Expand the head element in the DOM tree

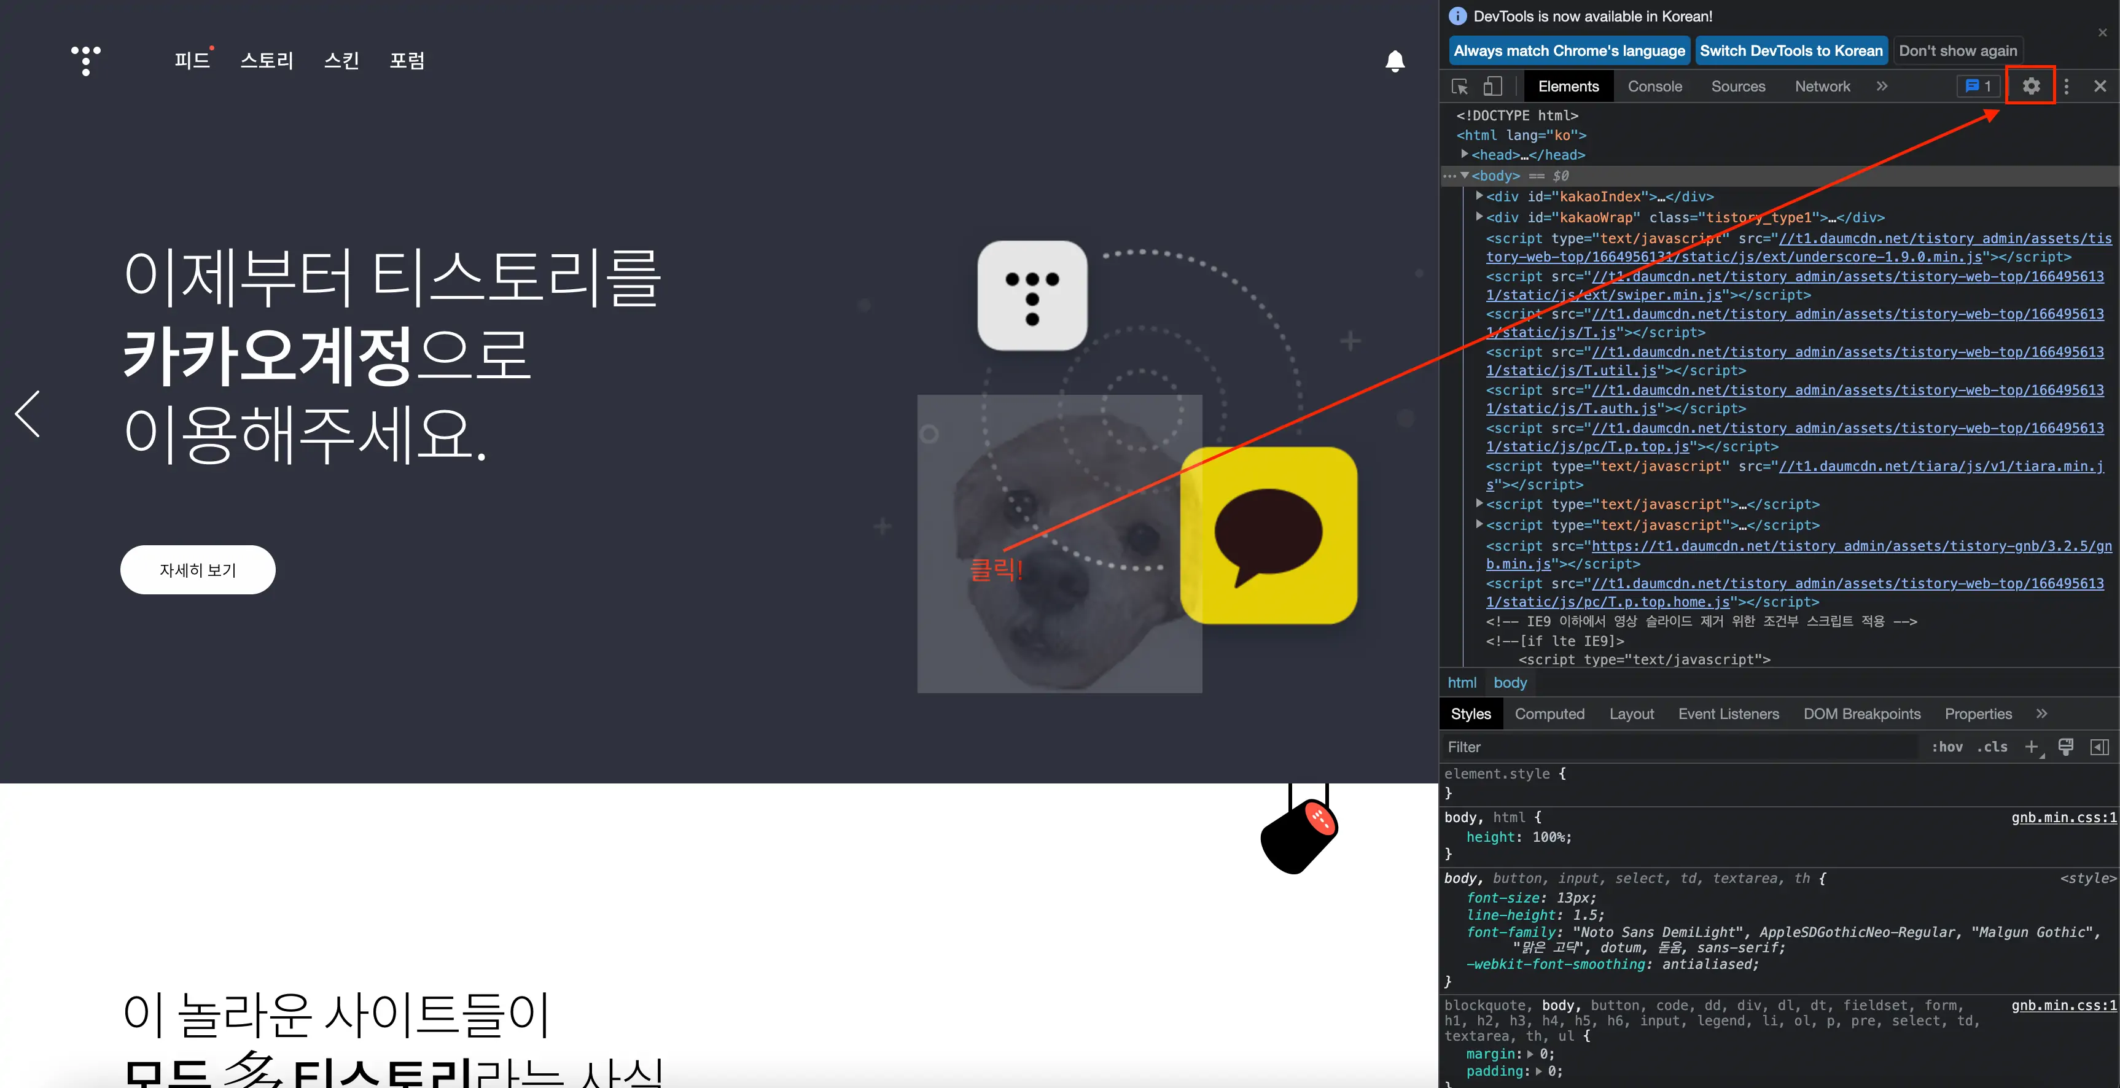tap(1465, 155)
